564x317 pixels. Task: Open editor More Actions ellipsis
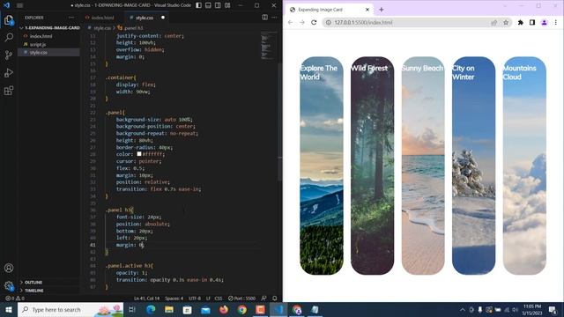tap(274, 18)
